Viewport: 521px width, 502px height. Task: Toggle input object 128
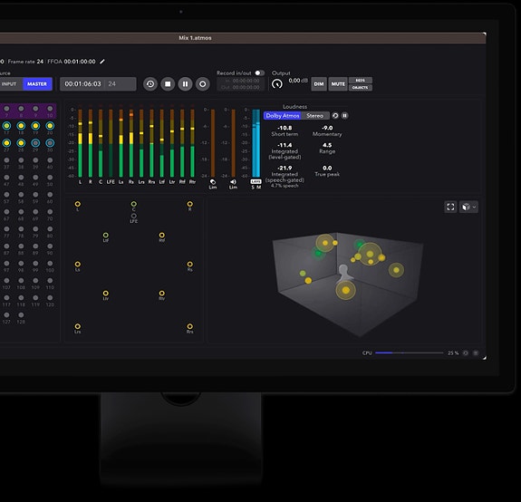coord(21,314)
